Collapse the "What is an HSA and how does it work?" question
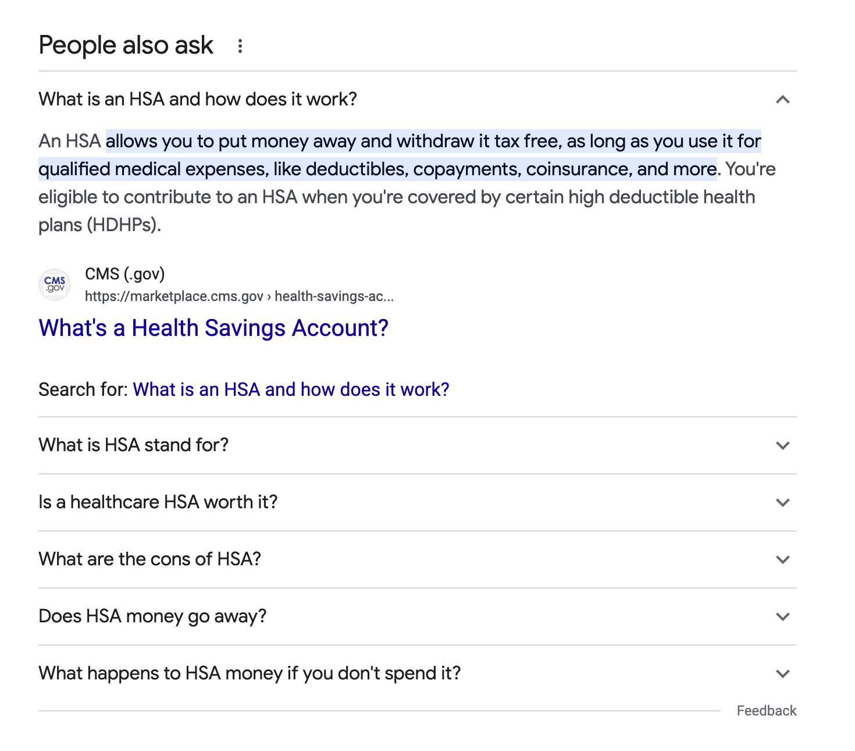The height and width of the screenshot is (751, 855). tap(198, 100)
